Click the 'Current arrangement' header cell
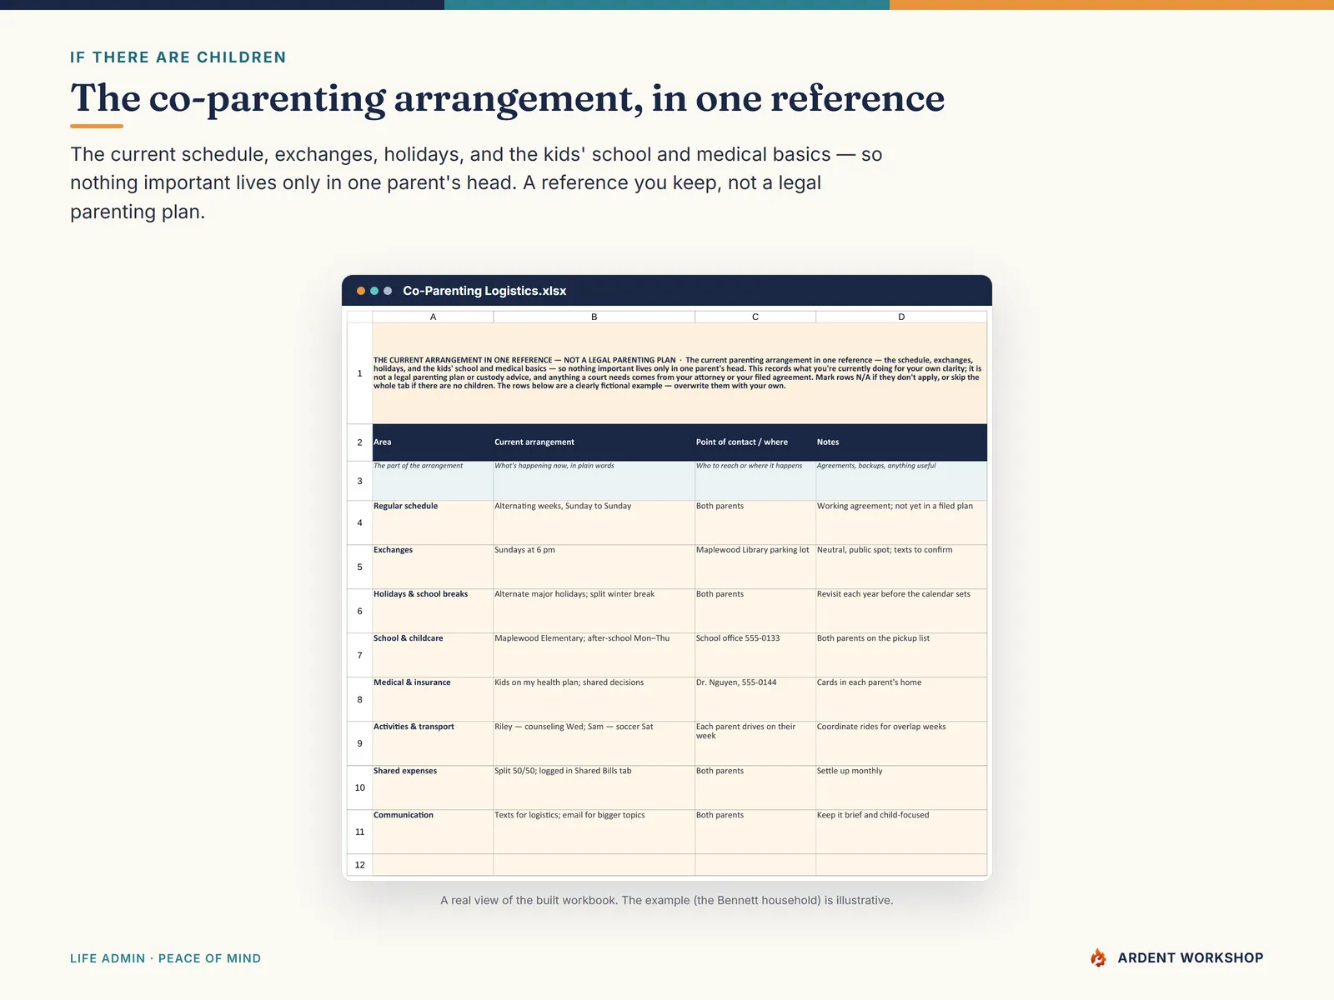This screenshot has height=1000, width=1334. tap(594, 442)
